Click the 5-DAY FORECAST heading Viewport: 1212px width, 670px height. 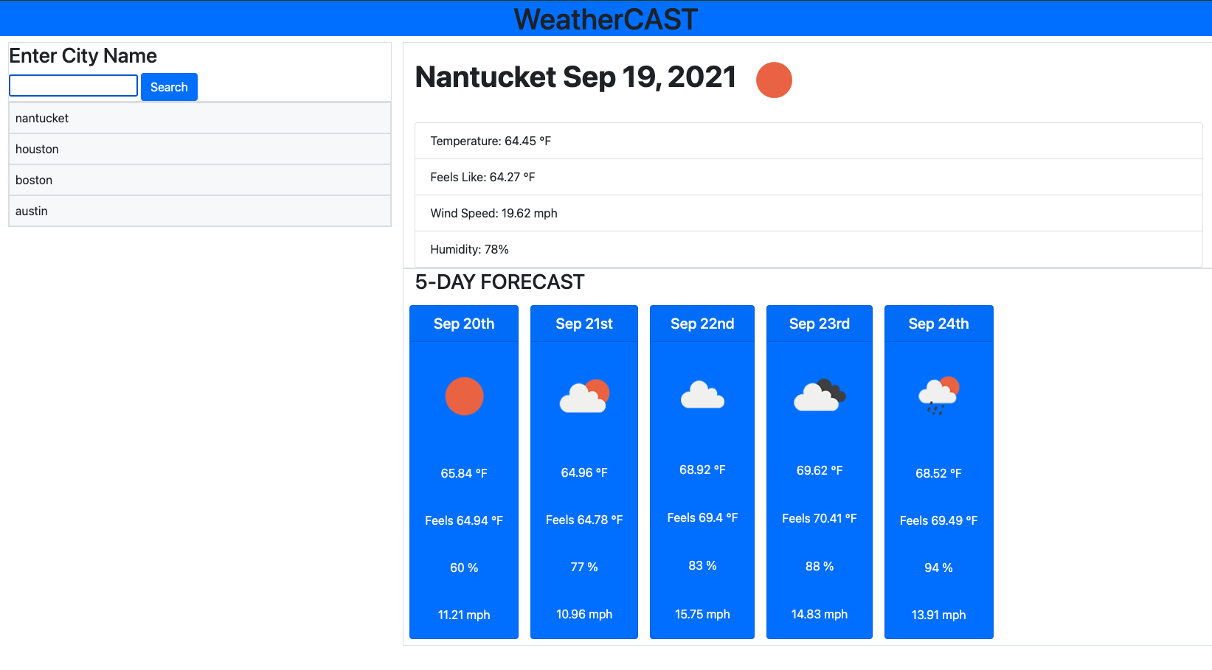pyautogui.click(x=499, y=282)
